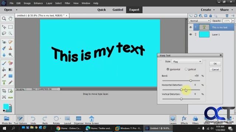Select the Blur tool
This screenshot has height=132, width=236.
tap(4, 55)
